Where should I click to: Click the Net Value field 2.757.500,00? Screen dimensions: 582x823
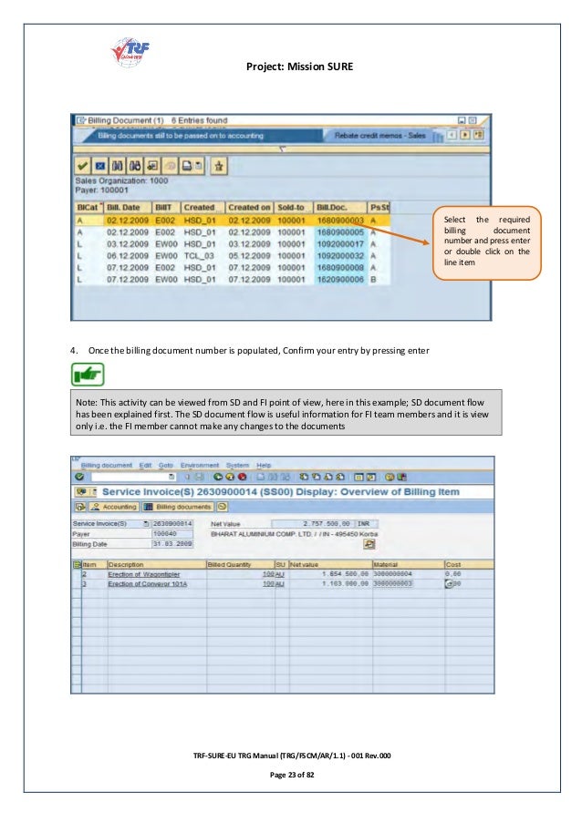point(313,524)
